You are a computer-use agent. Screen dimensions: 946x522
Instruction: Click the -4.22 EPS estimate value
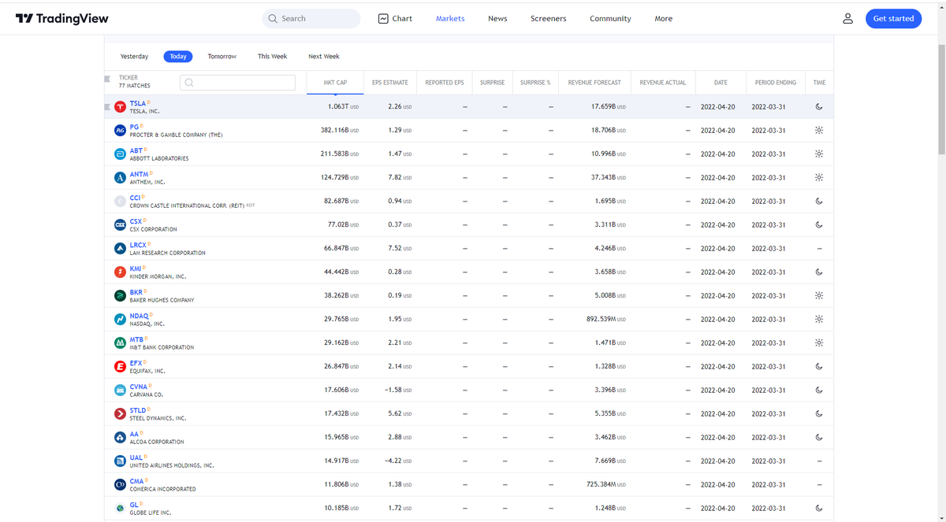coord(397,461)
